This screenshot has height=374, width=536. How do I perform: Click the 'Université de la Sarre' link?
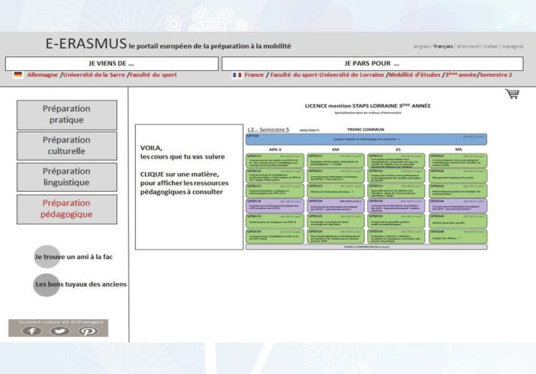[x=94, y=75]
